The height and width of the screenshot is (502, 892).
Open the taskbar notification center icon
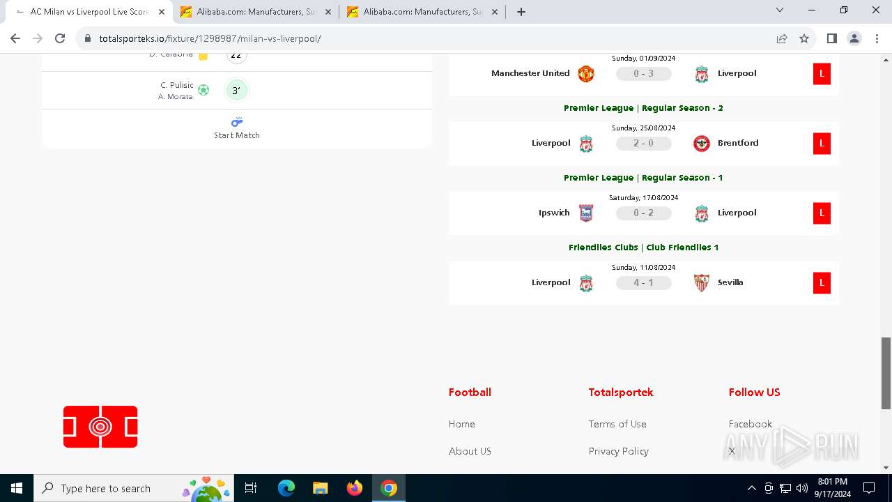coord(869,488)
